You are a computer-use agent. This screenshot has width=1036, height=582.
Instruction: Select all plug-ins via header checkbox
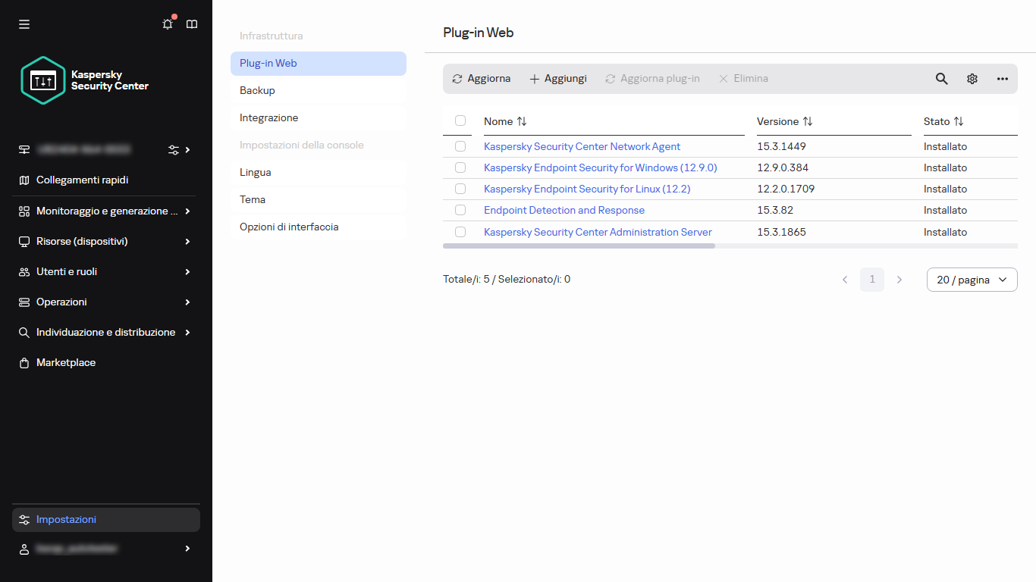click(460, 120)
